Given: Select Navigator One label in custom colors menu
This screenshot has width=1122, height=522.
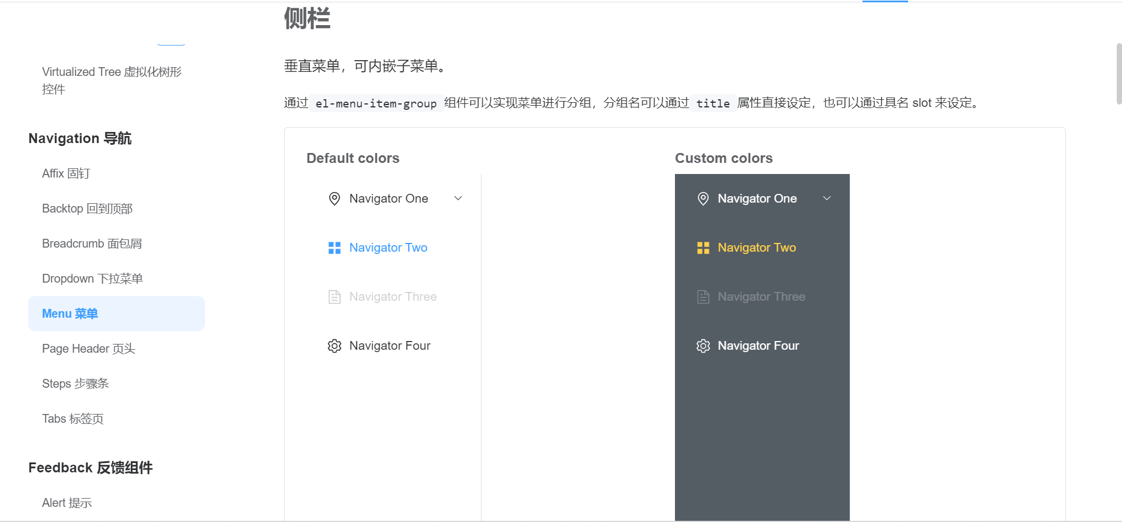Looking at the screenshot, I should click(757, 199).
